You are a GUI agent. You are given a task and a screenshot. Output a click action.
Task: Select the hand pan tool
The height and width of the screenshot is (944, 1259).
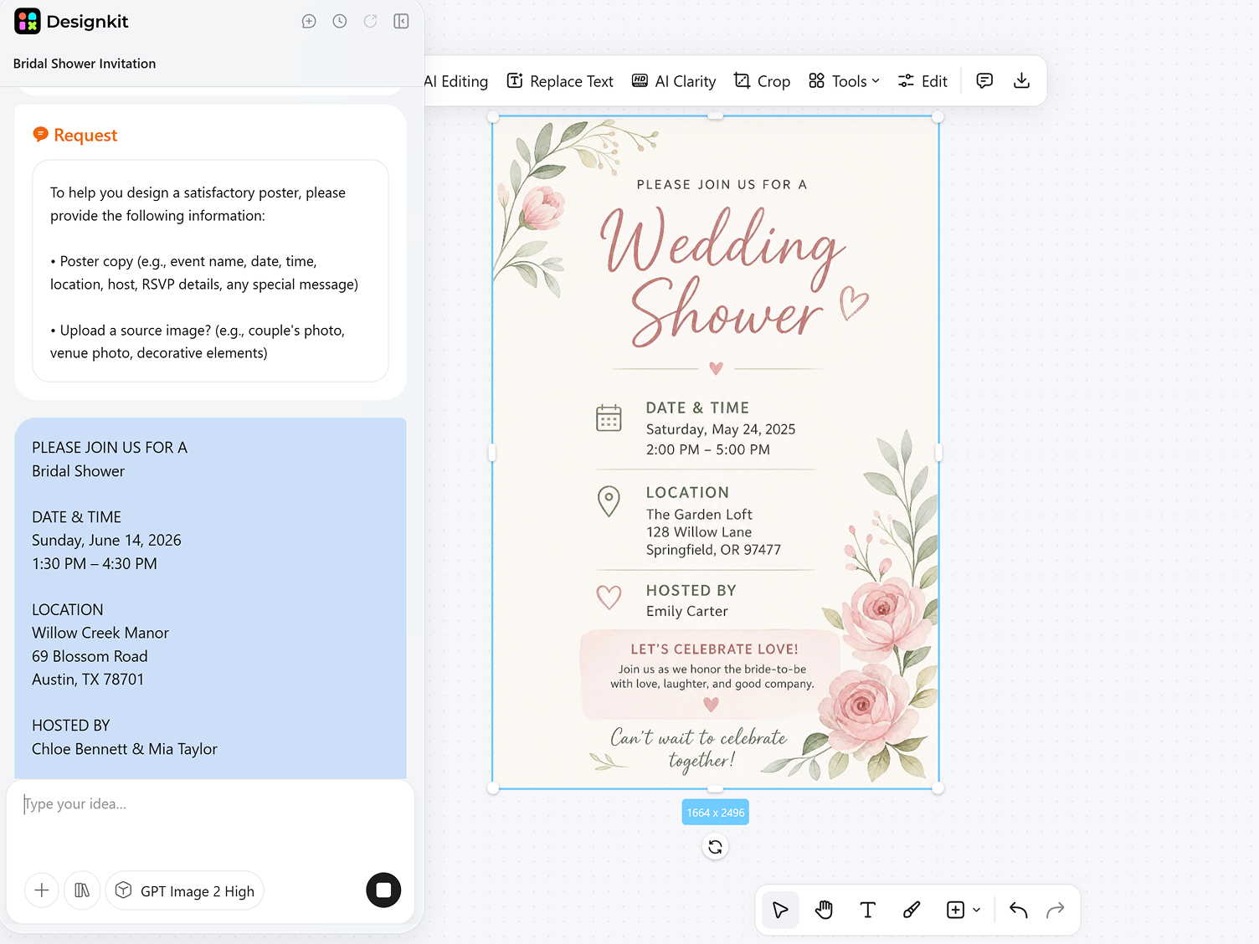[825, 910]
